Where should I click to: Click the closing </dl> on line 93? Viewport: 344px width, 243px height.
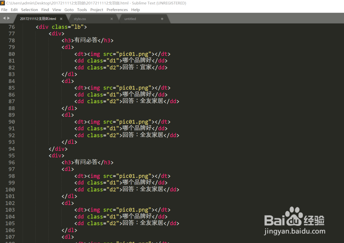click(69, 142)
